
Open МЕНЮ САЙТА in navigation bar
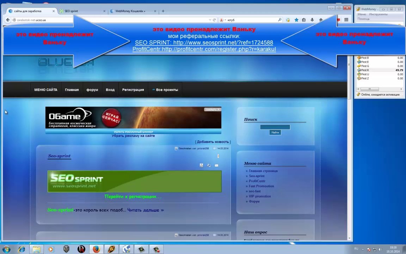click(x=46, y=90)
